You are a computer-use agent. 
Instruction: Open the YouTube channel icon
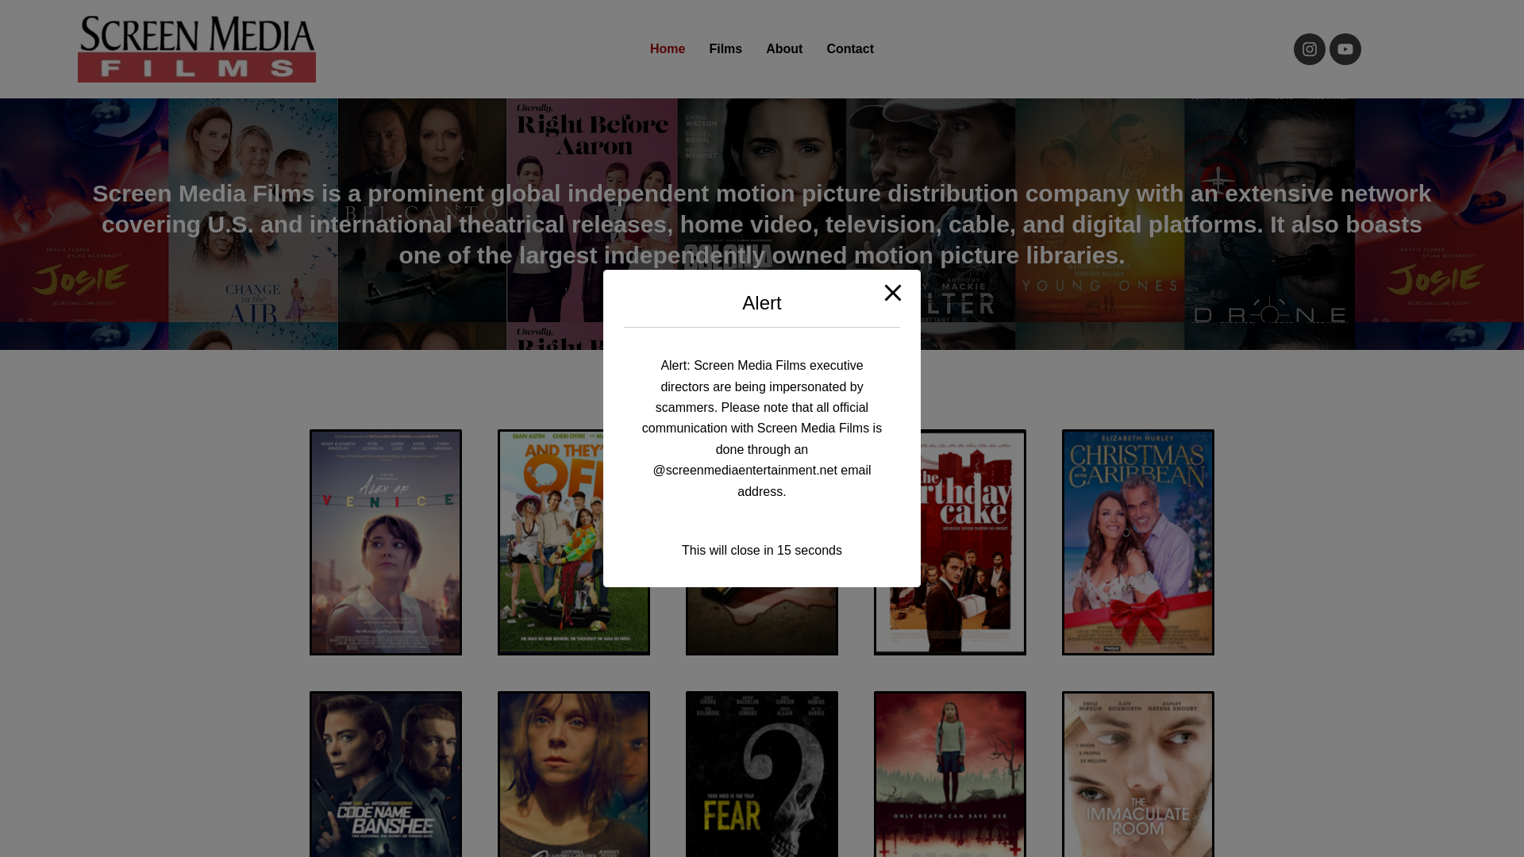pos(1345,49)
